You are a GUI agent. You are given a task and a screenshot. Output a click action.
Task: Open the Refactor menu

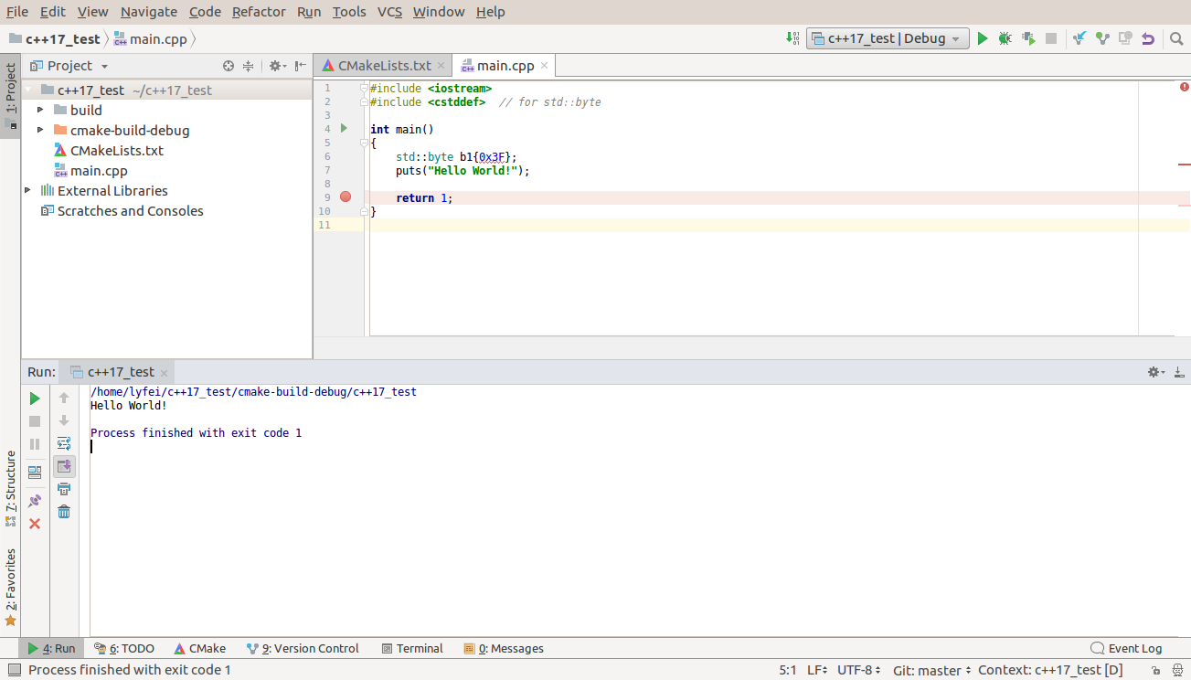point(259,12)
